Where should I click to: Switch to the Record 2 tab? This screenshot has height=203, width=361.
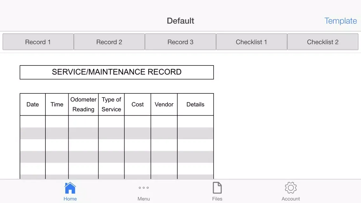point(109,42)
